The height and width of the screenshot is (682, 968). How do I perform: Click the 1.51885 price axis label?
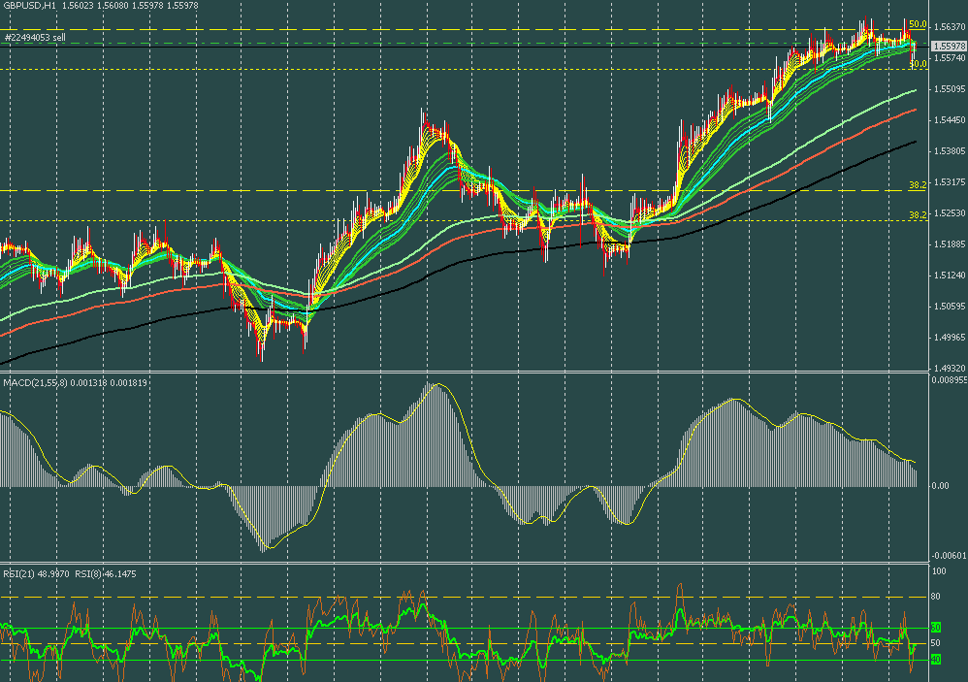pyautogui.click(x=951, y=244)
